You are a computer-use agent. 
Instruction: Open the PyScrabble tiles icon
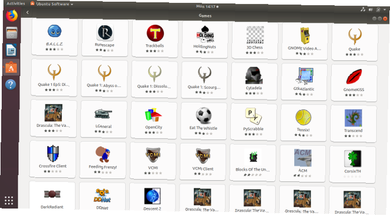253,116
